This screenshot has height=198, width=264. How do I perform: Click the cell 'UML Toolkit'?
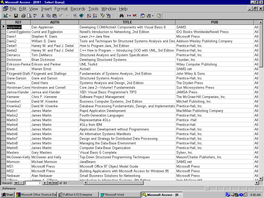(x=127, y=64)
